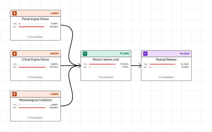
Task: Click the 2.000% header value on Metereological Conditions
Action: click(x=54, y=94)
